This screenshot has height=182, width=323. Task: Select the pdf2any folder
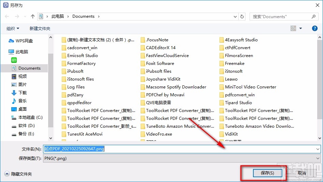[x=73, y=95]
